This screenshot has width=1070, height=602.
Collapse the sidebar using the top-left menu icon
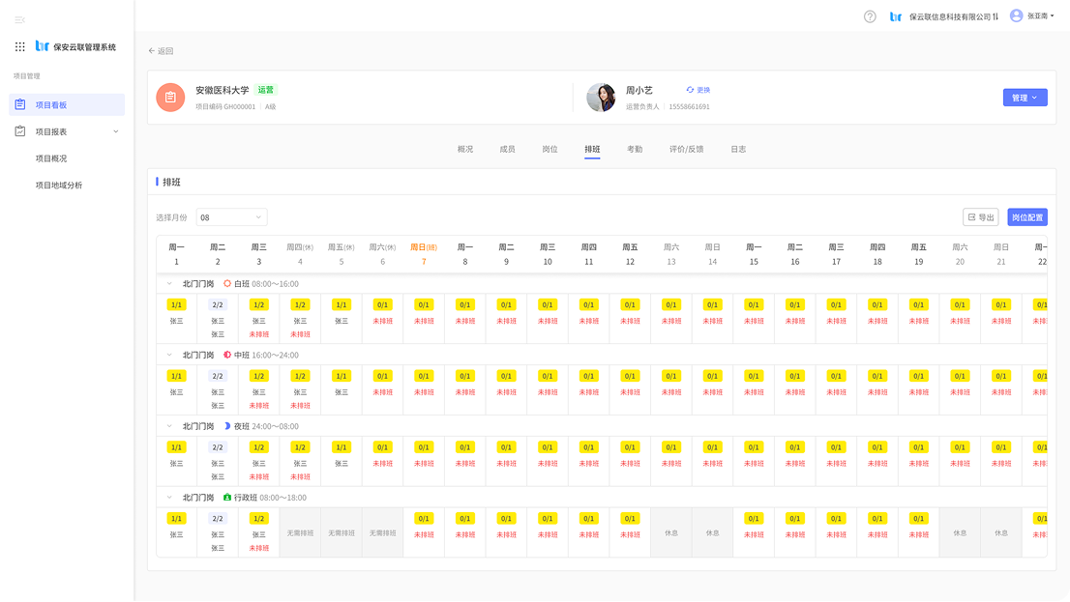(x=19, y=19)
